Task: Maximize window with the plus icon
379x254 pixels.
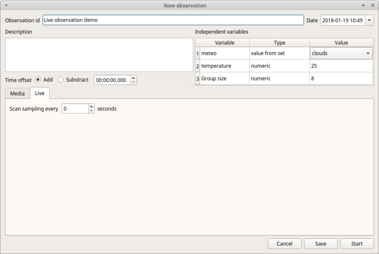Action: [363, 5]
